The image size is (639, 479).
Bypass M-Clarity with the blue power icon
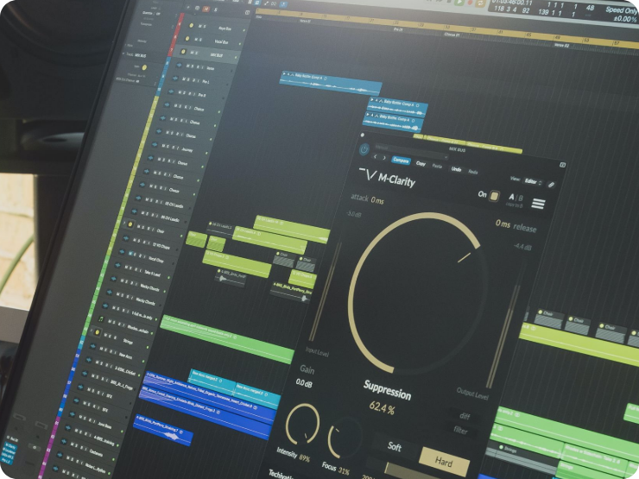(x=364, y=149)
